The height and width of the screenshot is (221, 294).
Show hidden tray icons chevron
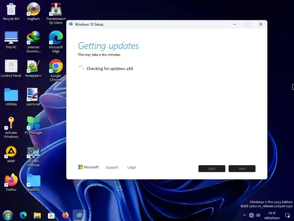tap(244, 215)
